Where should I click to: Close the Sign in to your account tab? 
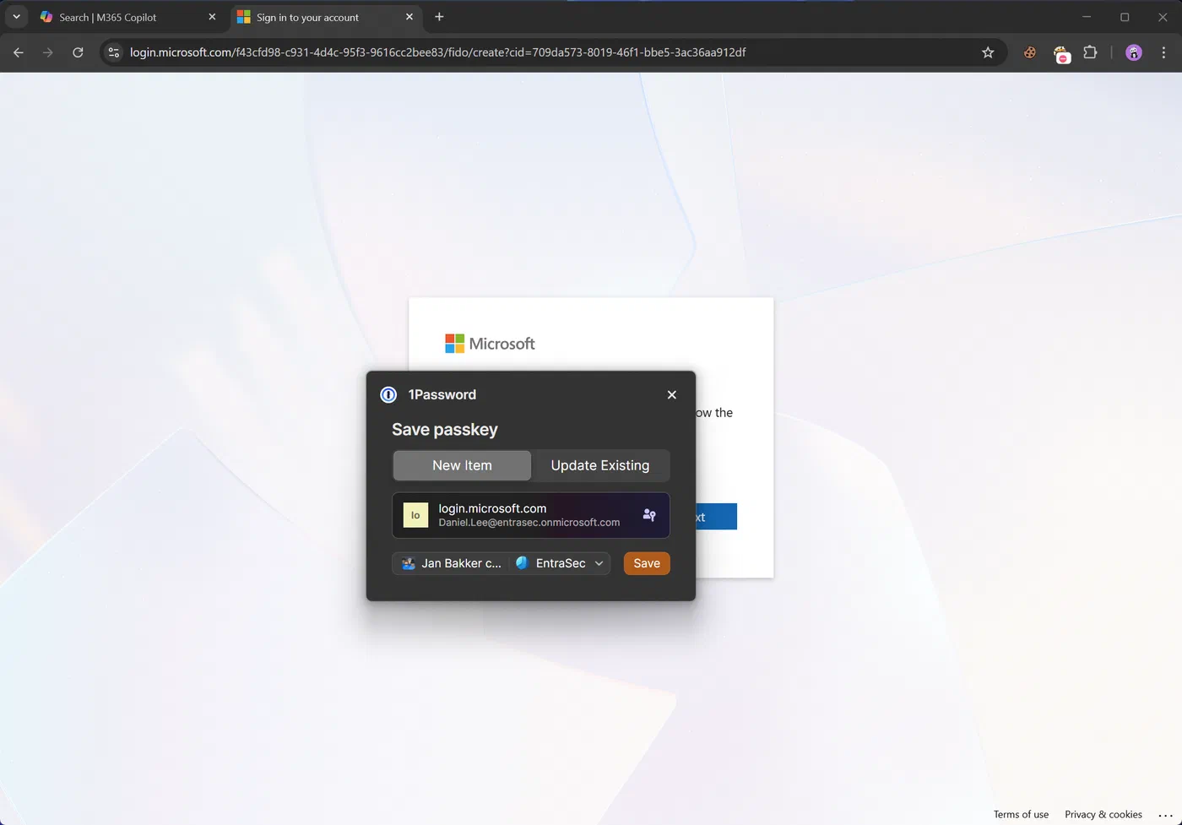pos(409,17)
